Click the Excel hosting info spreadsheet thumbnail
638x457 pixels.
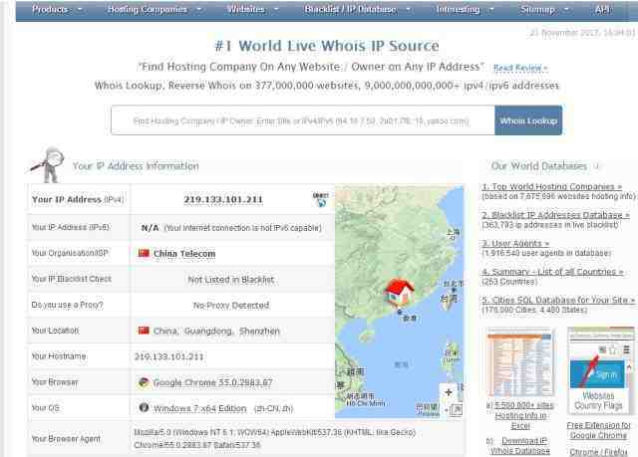click(520, 362)
